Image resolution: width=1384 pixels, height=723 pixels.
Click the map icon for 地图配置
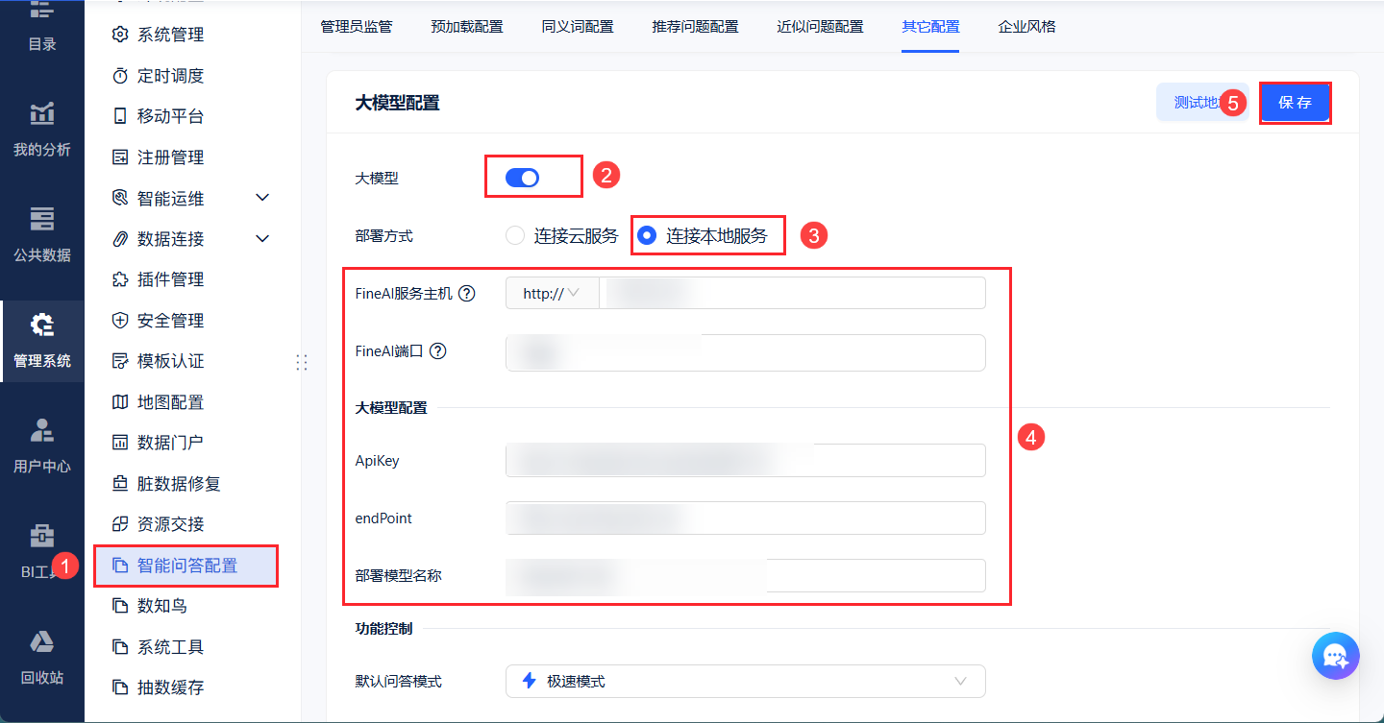120,402
